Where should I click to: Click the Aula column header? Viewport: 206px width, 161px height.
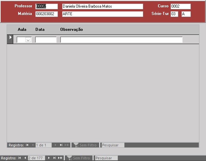click(22, 29)
